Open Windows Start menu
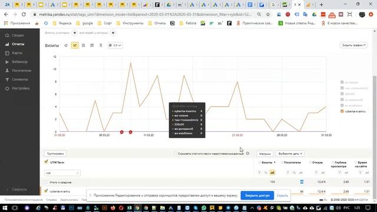 pyautogui.click(x=5, y=208)
